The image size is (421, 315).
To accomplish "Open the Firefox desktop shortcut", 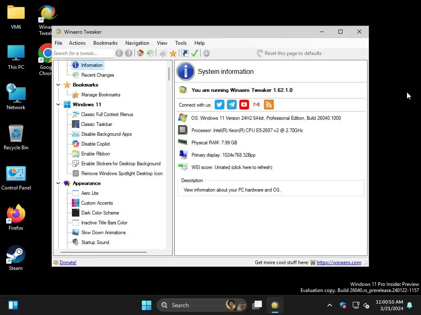I will coord(16,217).
